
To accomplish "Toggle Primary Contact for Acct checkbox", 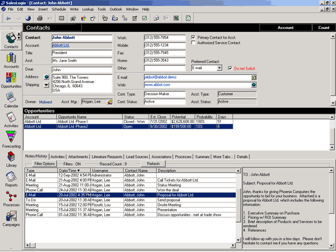I will click(x=193, y=37).
